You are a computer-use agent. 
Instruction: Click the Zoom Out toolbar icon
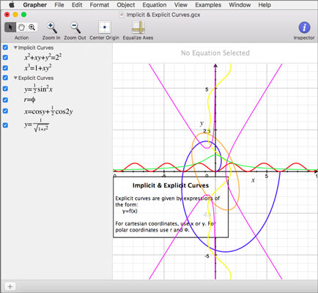coord(75,28)
